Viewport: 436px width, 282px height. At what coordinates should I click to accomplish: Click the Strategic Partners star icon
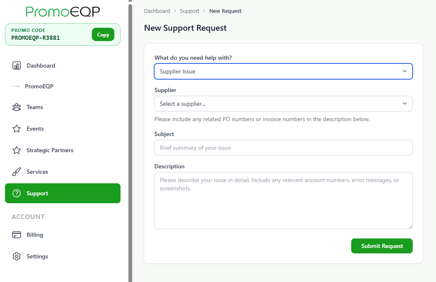(x=16, y=150)
